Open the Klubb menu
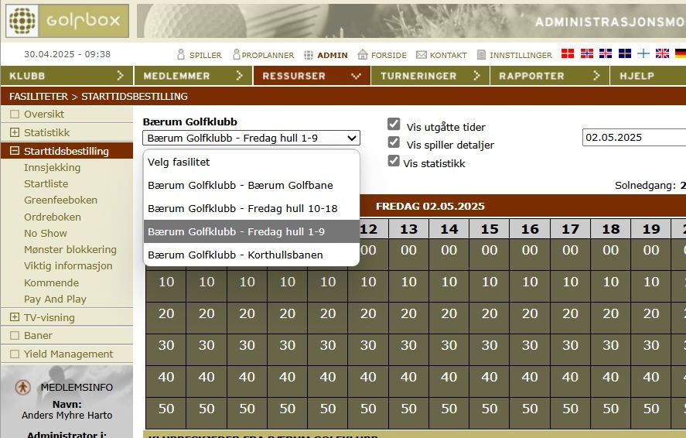Screen dimensions: 686x438 point(67,76)
